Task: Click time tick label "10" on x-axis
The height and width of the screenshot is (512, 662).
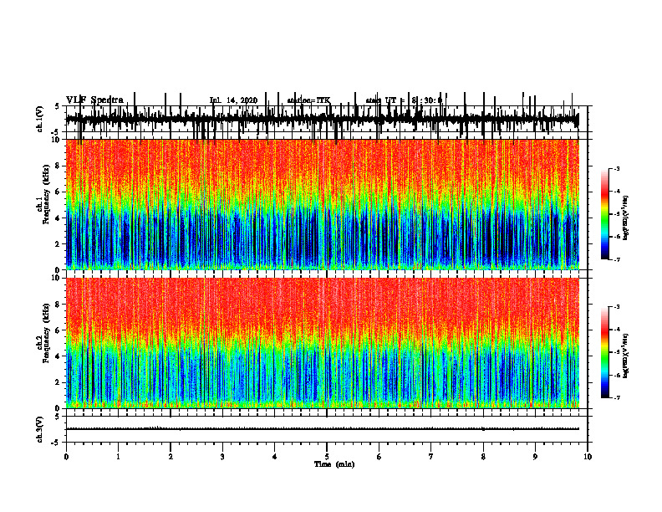Action: pyautogui.click(x=588, y=457)
